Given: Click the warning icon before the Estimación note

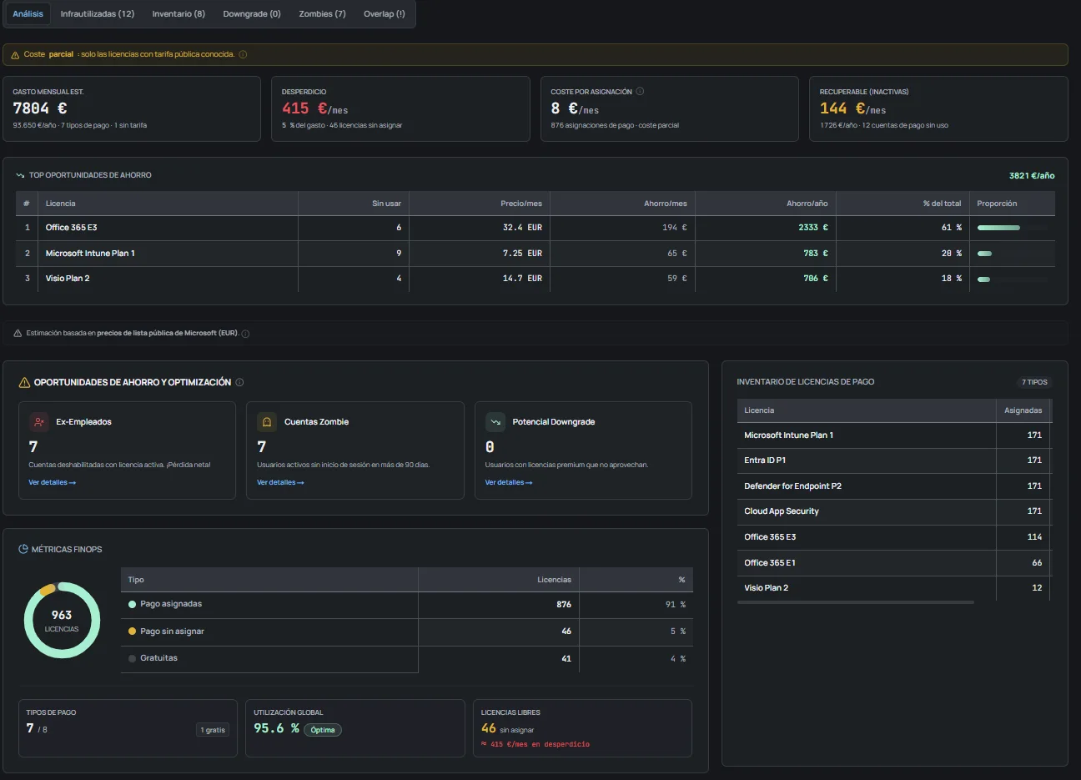Looking at the screenshot, I should (18, 334).
